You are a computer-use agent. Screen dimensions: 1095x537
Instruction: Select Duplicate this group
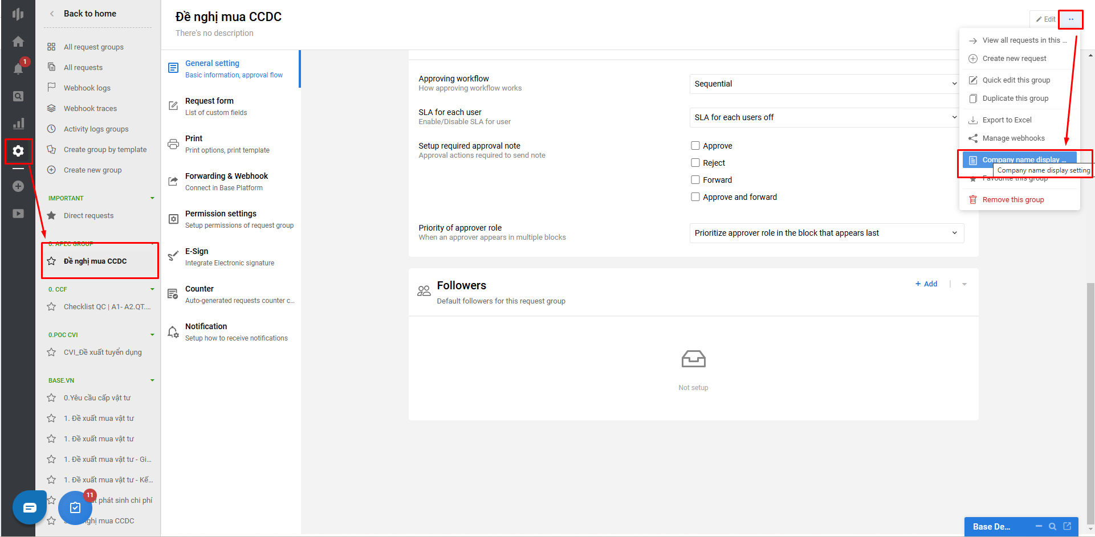(1019, 99)
